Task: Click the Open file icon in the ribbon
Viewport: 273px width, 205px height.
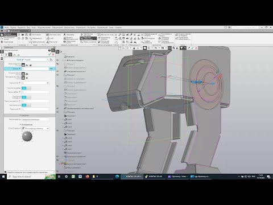Action: (23, 35)
